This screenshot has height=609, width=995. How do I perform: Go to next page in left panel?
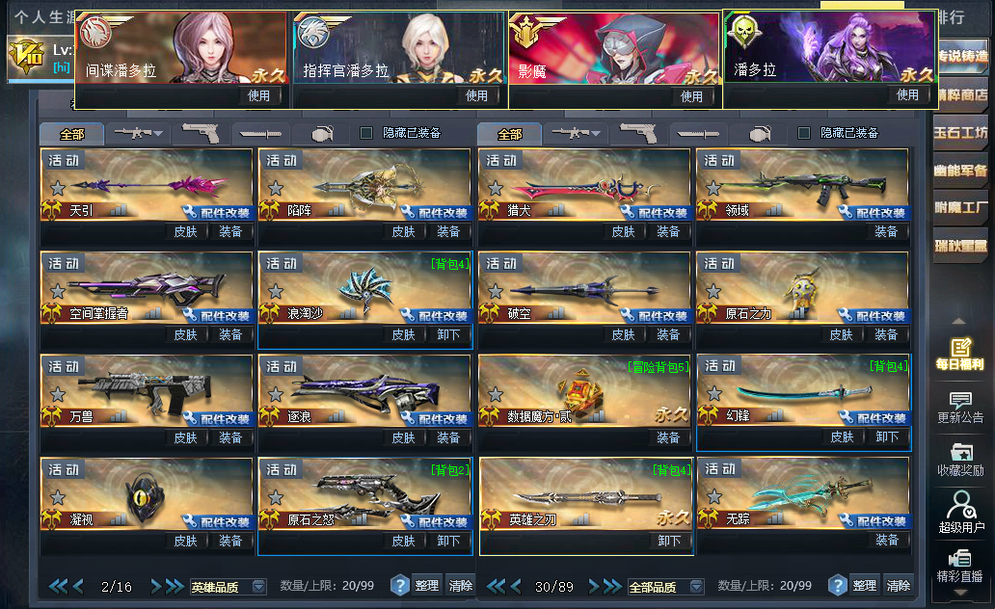coord(156,586)
